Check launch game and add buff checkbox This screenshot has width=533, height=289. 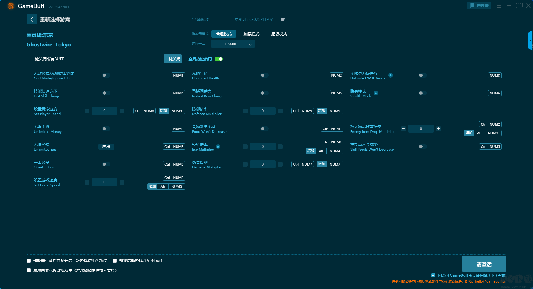point(115,261)
